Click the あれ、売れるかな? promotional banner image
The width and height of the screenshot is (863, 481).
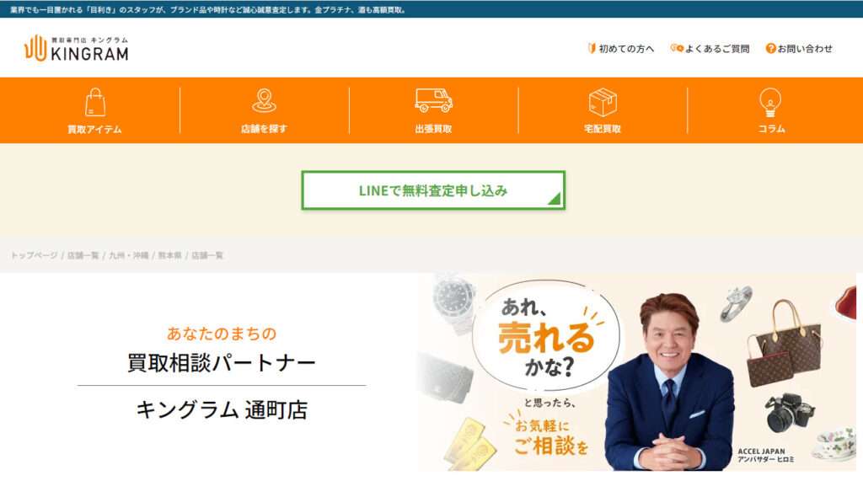tap(637, 371)
